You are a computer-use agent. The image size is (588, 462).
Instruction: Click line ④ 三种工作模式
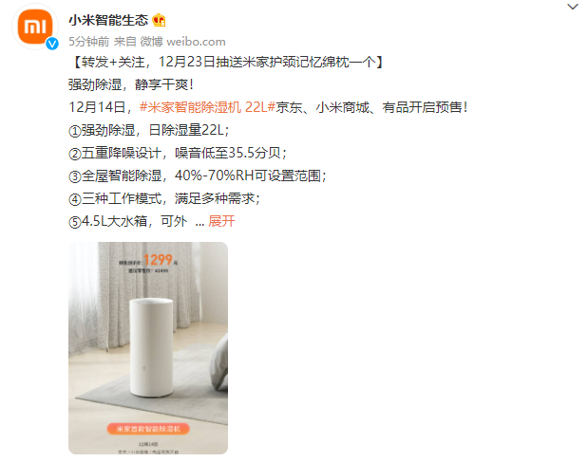tap(164, 198)
